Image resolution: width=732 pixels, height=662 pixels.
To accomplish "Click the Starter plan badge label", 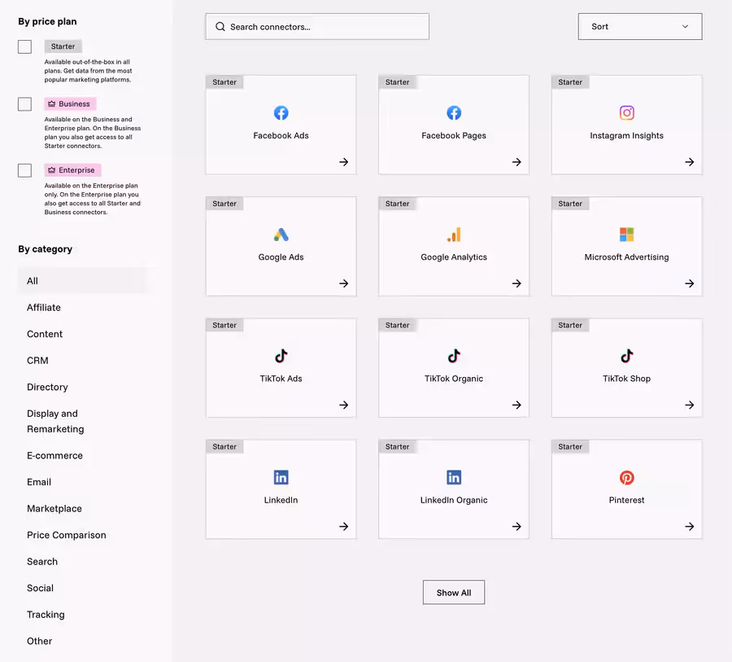I will (63, 46).
